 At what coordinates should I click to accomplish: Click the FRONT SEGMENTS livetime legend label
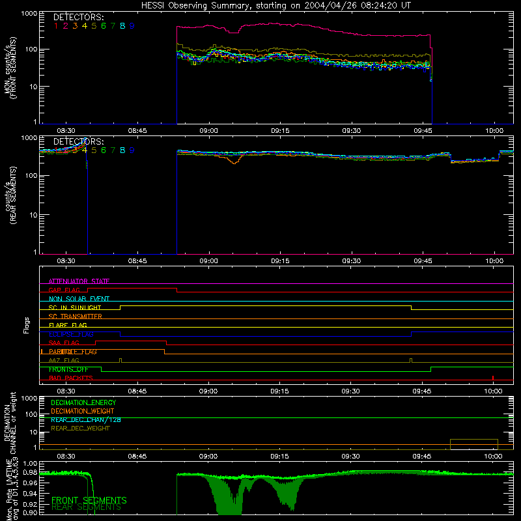pos(89,500)
